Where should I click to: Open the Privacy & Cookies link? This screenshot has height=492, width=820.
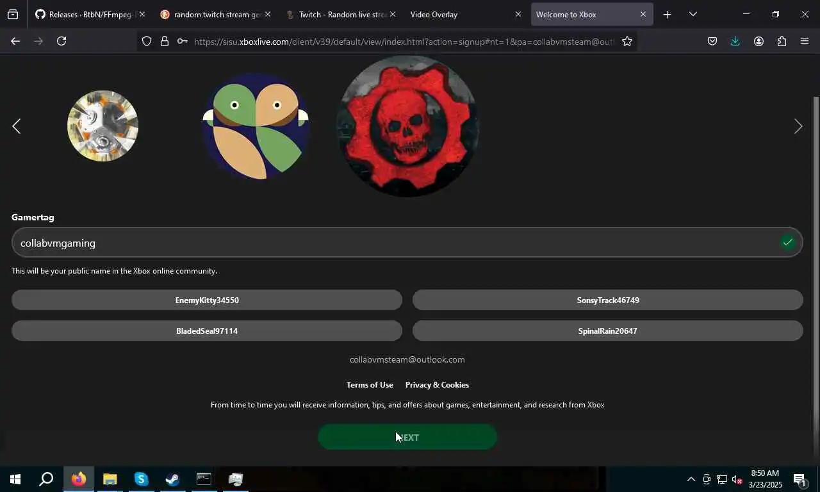pyautogui.click(x=437, y=384)
